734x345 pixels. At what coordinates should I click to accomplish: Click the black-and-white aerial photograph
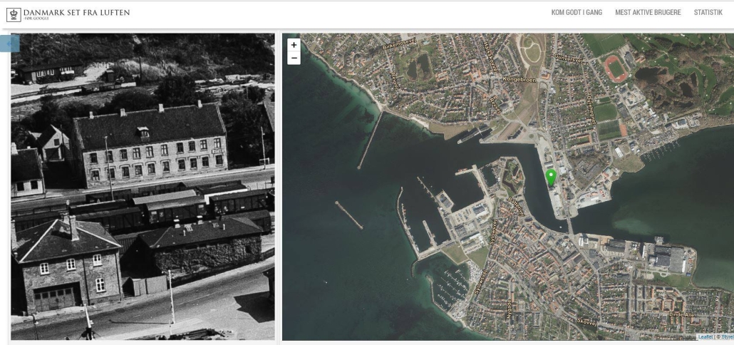point(143,185)
